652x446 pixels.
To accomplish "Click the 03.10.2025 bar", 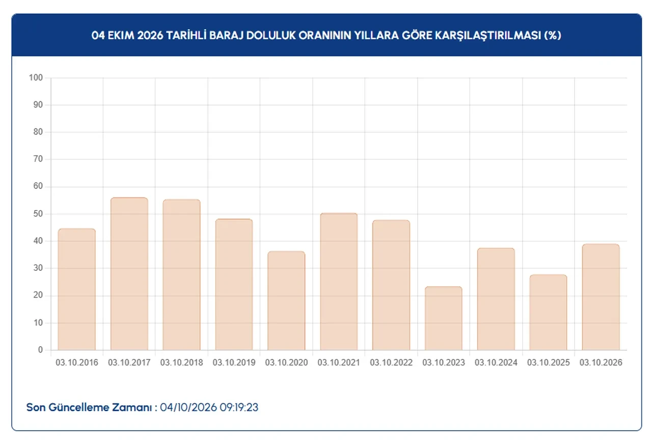I will [549, 313].
